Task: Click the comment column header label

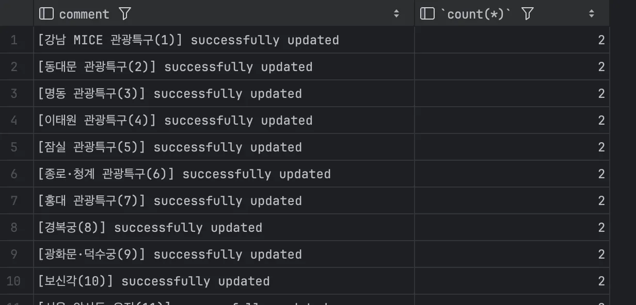Action: (x=84, y=14)
